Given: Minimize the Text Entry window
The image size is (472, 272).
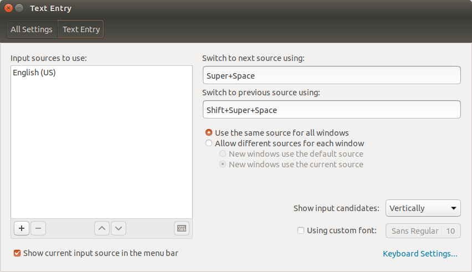Looking at the screenshot, I should coord(19,8).
